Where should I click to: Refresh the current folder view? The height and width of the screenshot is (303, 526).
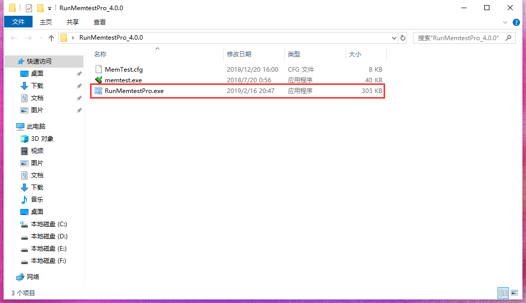[x=403, y=38]
